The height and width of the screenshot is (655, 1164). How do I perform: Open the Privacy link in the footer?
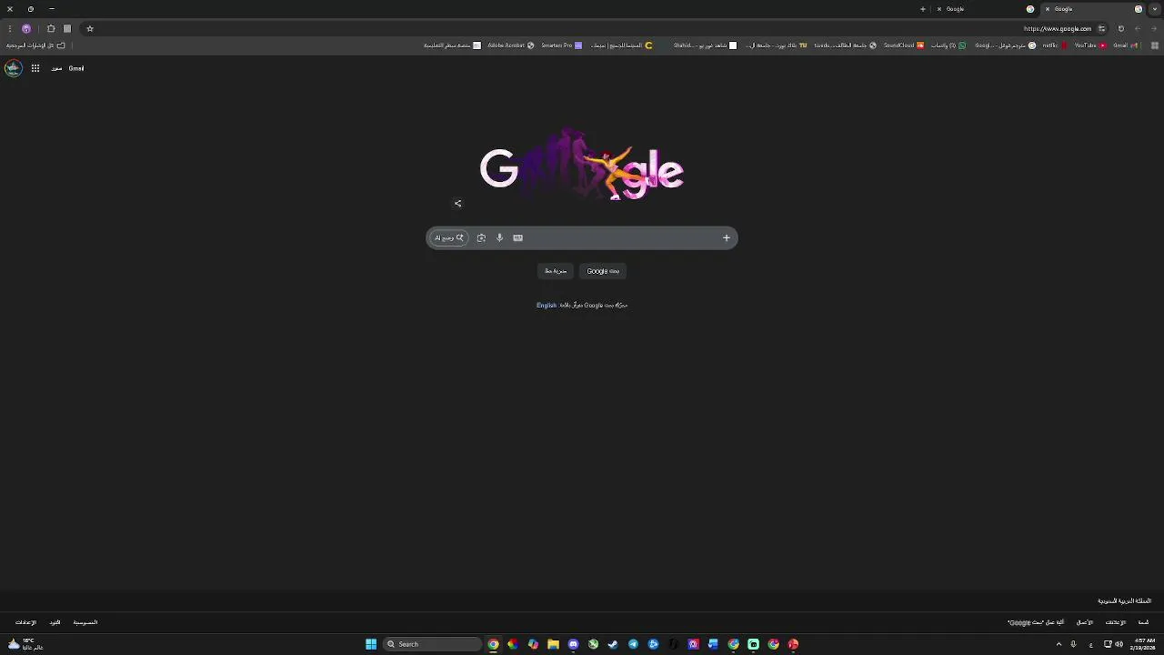(85, 623)
